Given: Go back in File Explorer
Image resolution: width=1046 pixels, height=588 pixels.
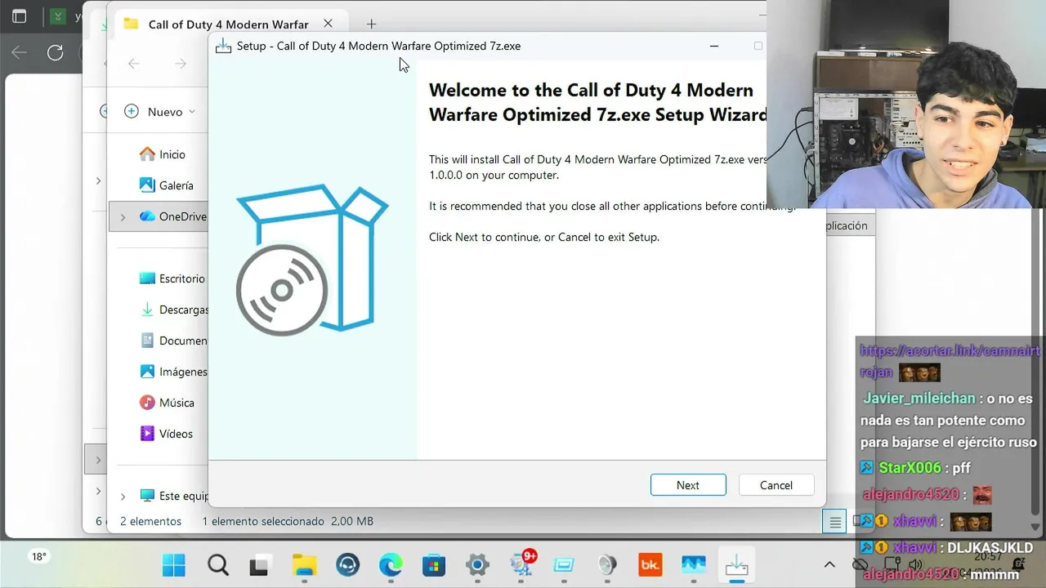Looking at the screenshot, I should coord(134,64).
